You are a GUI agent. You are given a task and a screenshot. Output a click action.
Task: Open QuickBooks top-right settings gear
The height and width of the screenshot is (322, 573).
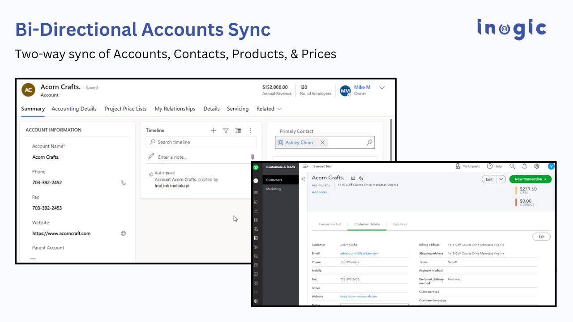click(x=537, y=166)
